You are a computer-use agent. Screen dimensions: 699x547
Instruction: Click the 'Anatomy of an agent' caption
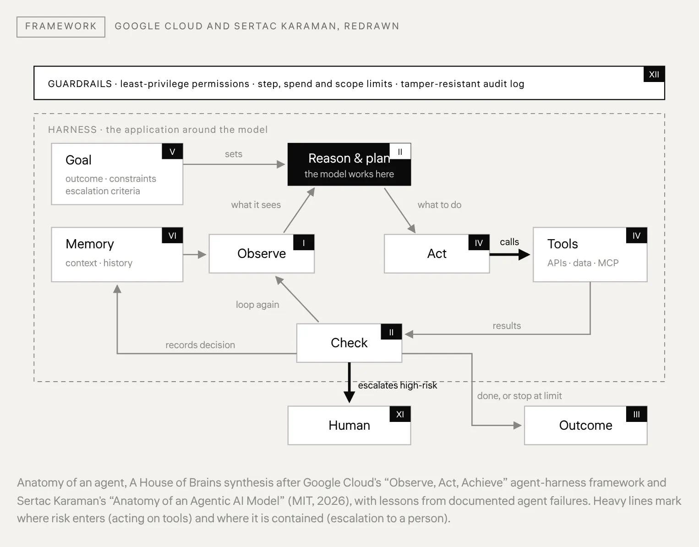(349, 500)
